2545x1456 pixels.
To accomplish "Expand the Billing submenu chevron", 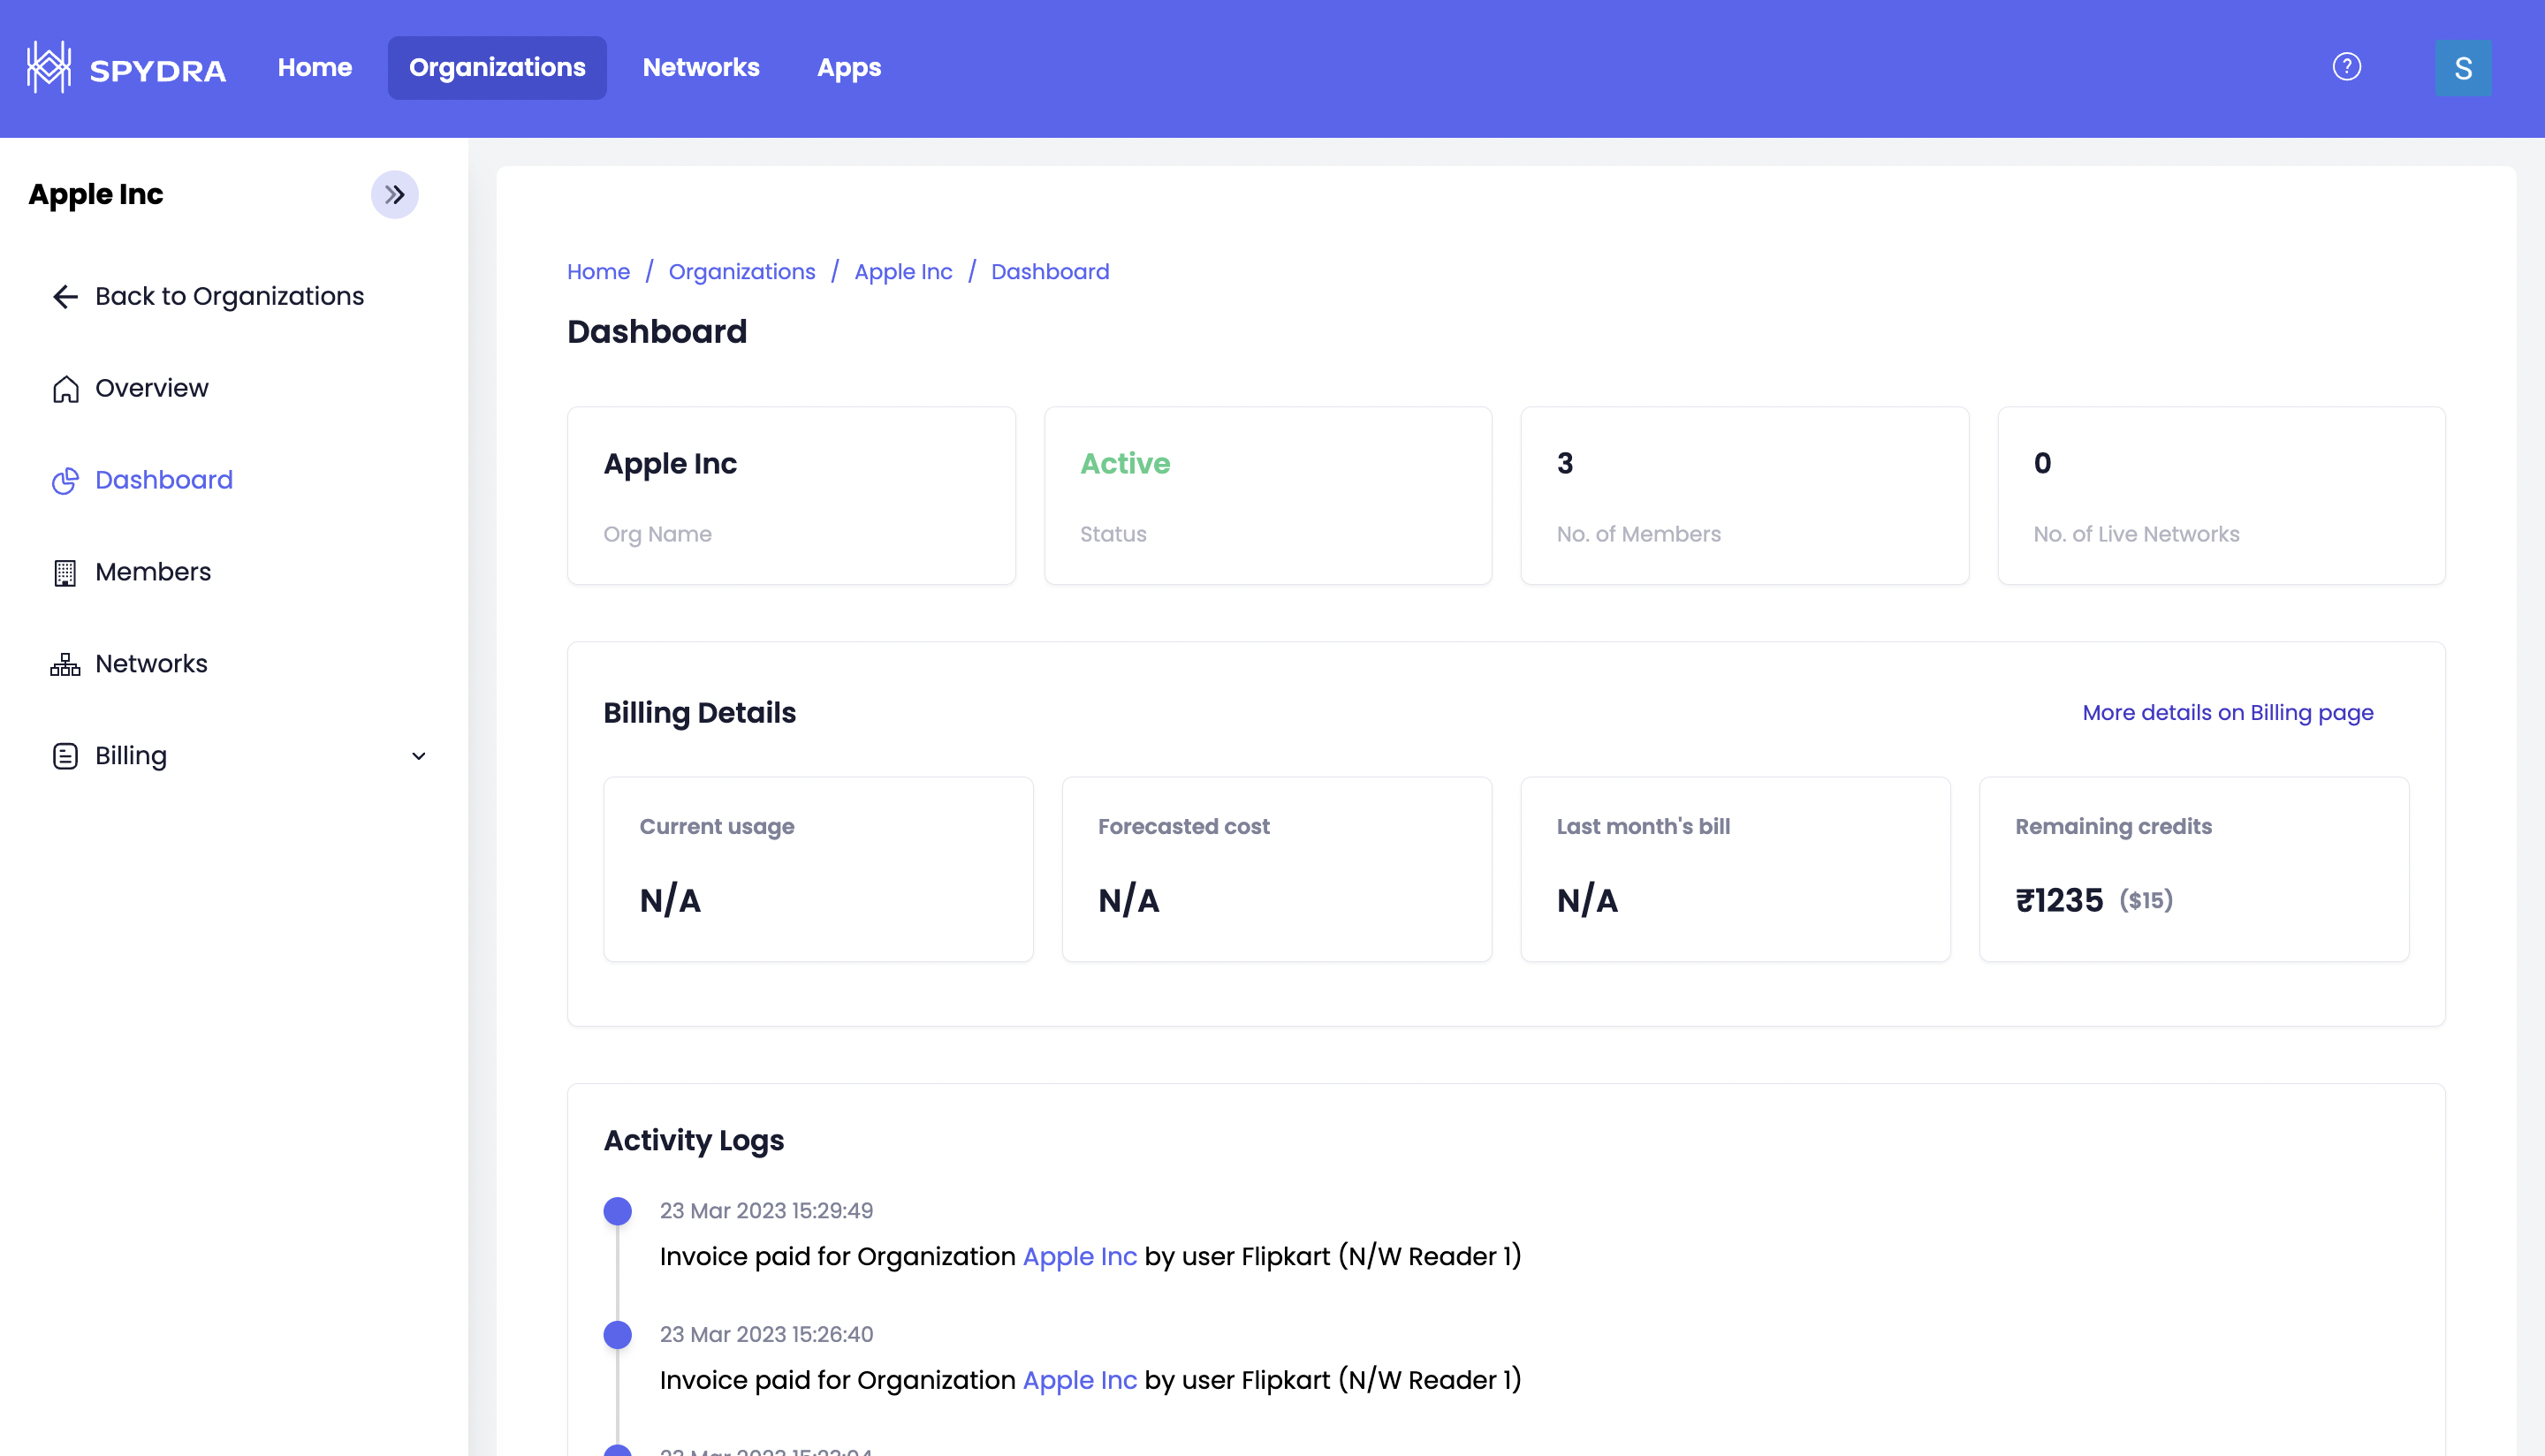I will point(418,756).
